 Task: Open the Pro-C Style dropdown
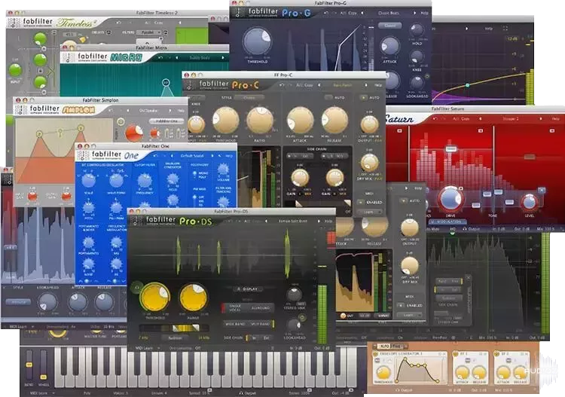pyautogui.click(x=249, y=98)
